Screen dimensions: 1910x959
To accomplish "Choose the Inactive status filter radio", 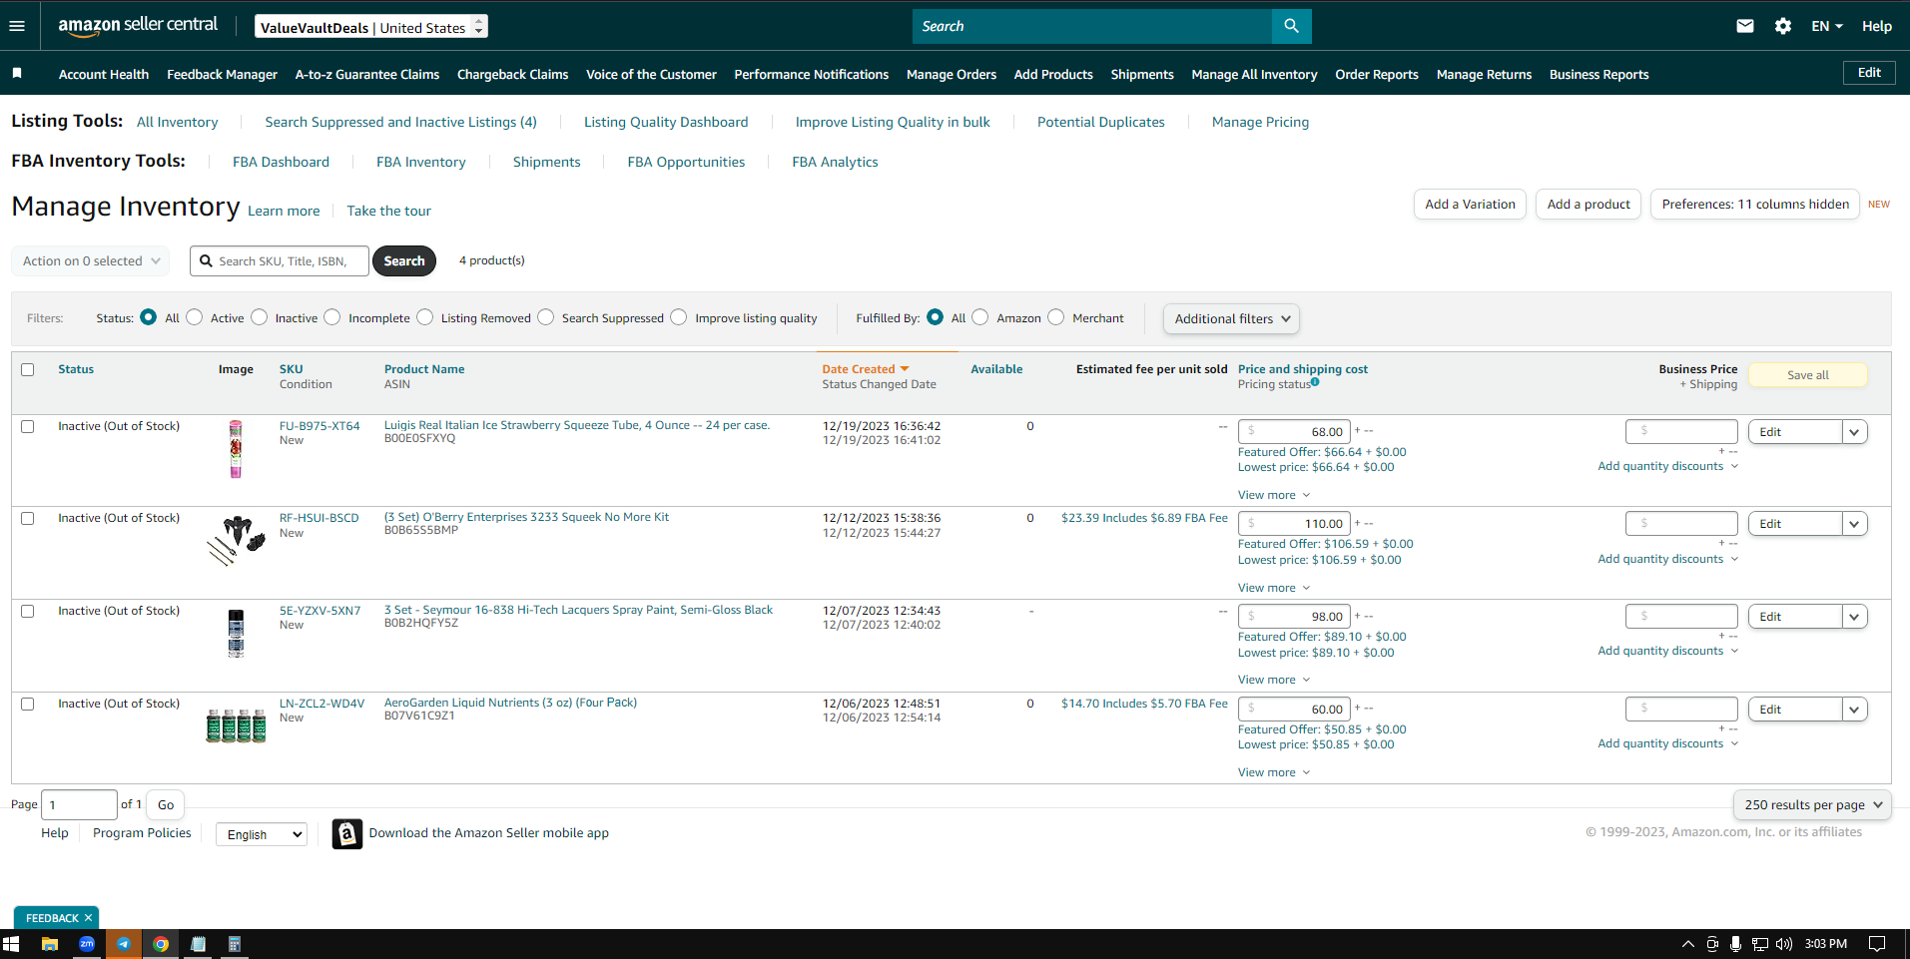I will [260, 317].
